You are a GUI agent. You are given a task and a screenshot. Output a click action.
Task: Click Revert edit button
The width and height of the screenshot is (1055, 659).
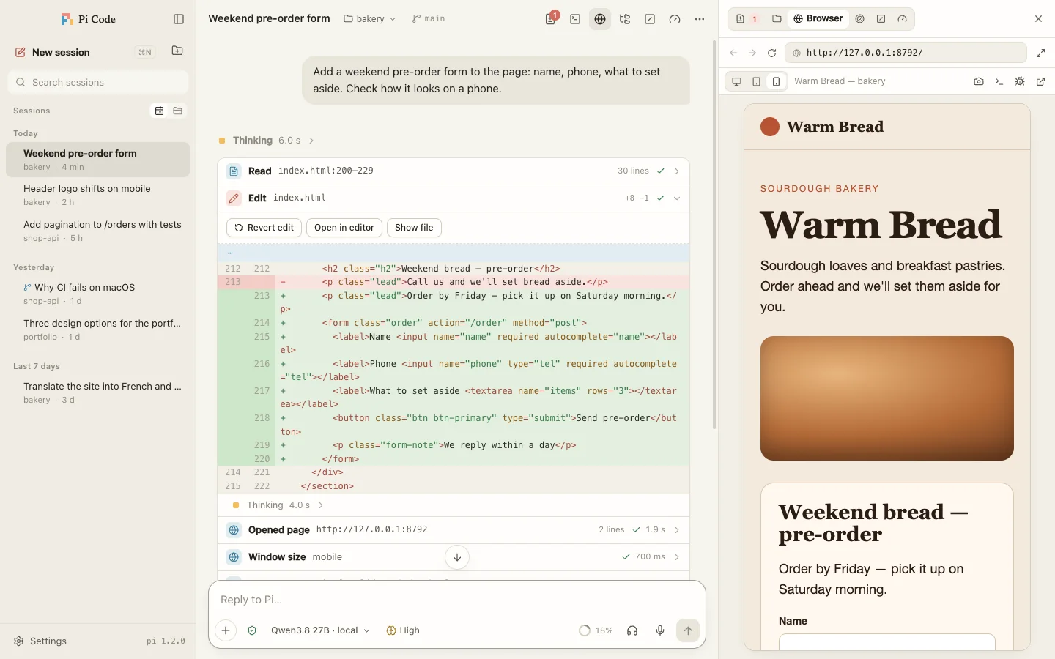[264, 228]
